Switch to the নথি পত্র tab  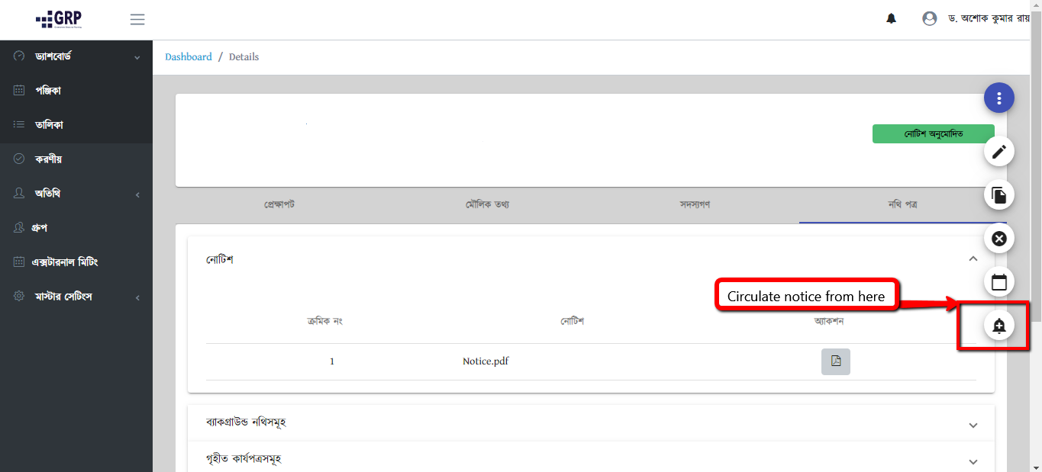902,204
